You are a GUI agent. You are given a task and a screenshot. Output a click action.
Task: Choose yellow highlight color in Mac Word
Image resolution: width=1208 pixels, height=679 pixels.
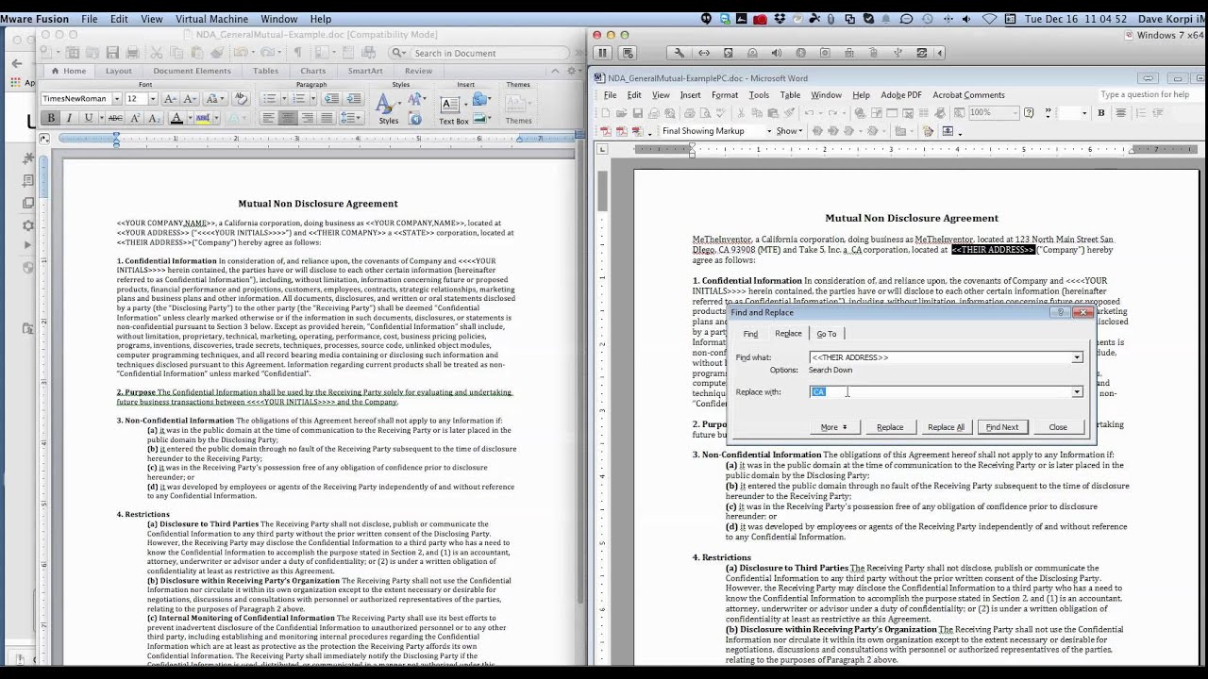point(202,118)
